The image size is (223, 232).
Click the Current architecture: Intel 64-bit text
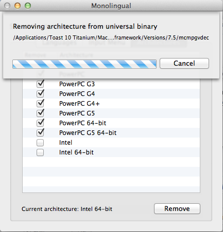[x=67, y=209]
